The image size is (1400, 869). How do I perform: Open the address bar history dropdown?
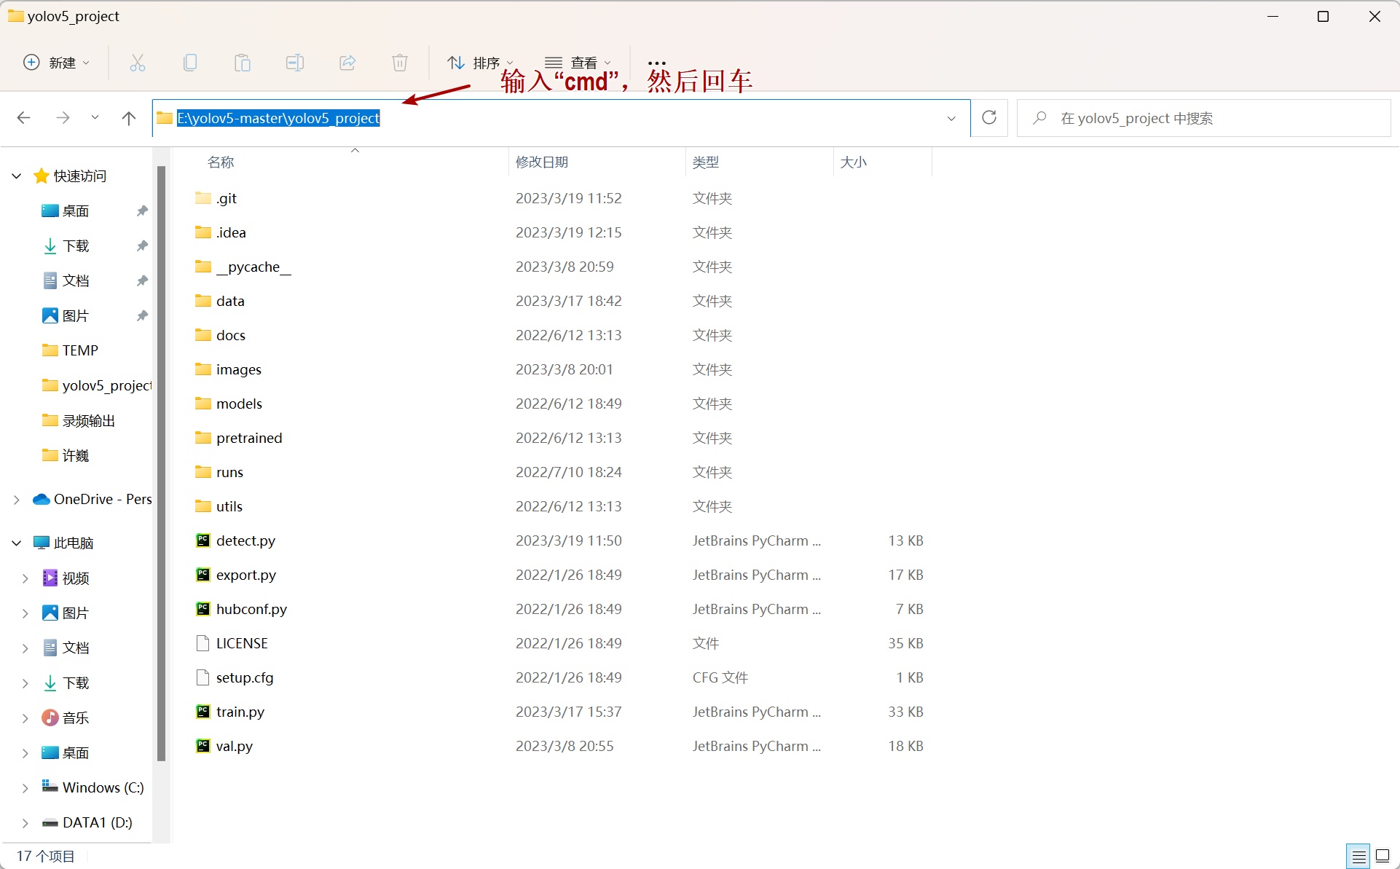pyautogui.click(x=951, y=119)
